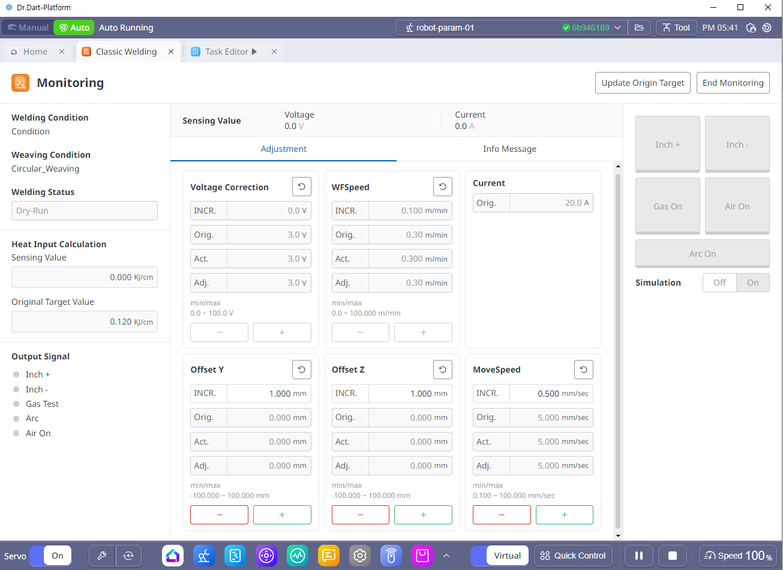Reset the Voltage Correction adjustment
Screen dimensions: 783x570
[x=301, y=187]
